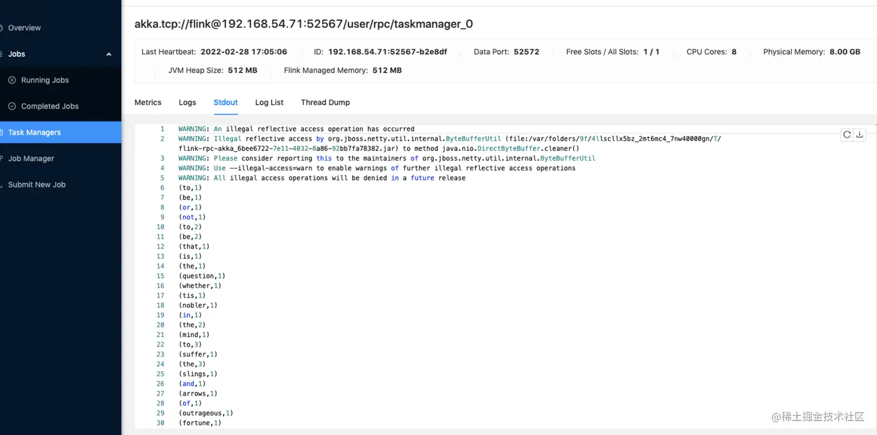This screenshot has width=877, height=435.
Task: Click Free Slots value 1 / 1
Action: point(651,52)
